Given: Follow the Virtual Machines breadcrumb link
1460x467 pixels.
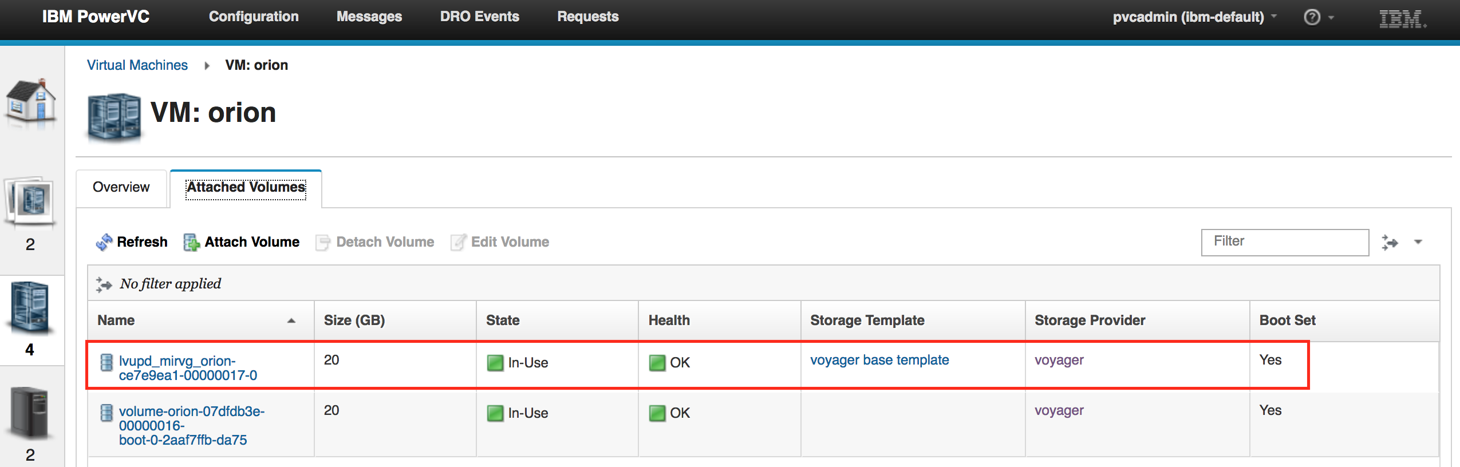Looking at the screenshot, I should [137, 65].
